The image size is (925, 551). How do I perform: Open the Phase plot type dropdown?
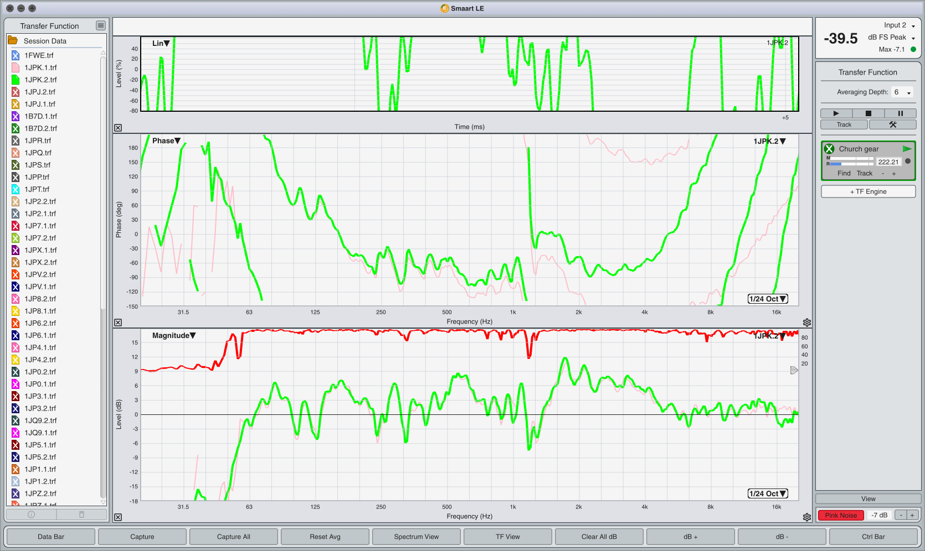166,141
